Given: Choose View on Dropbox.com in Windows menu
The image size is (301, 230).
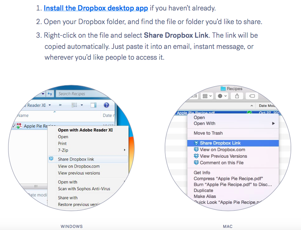Looking at the screenshot, I should point(79,166).
